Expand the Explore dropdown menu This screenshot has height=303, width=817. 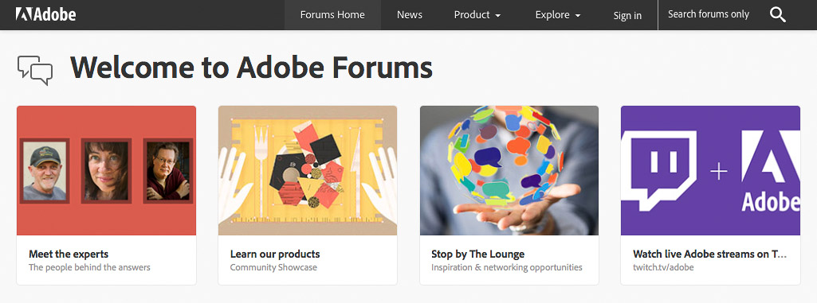pyautogui.click(x=557, y=15)
